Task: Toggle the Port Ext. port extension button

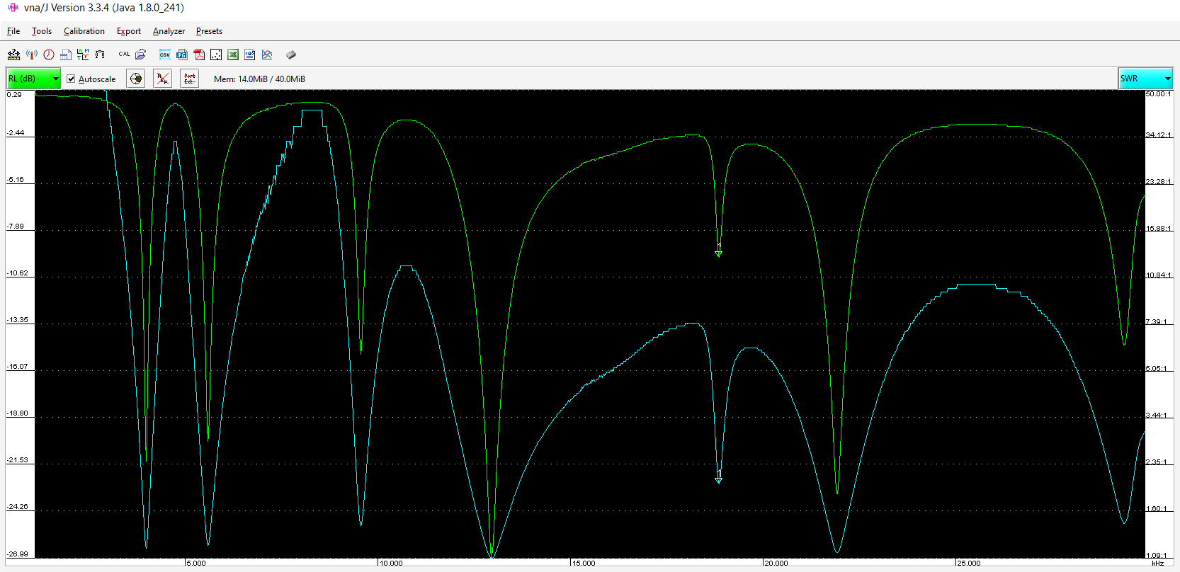Action: point(190,79)
